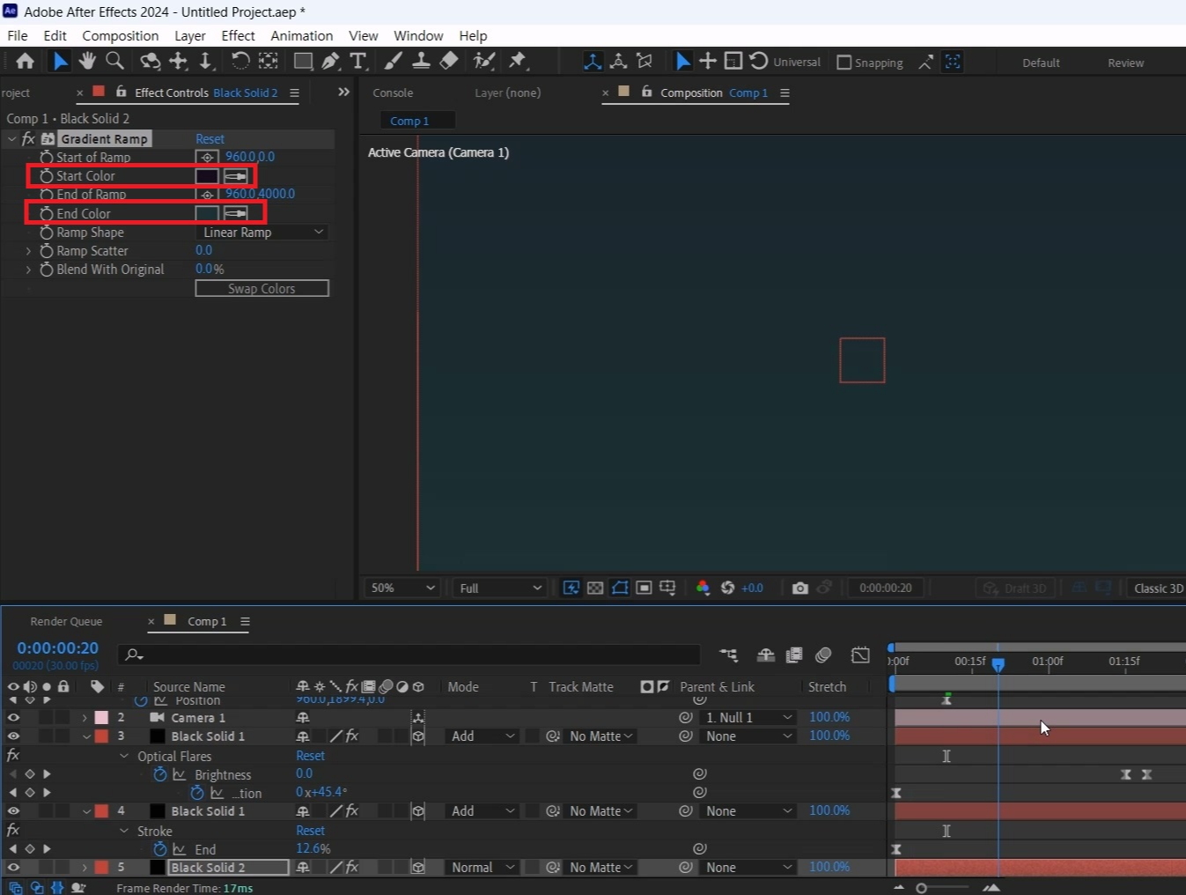
Task: Click Reset for Stroke effect
Action: pos(310,831)
